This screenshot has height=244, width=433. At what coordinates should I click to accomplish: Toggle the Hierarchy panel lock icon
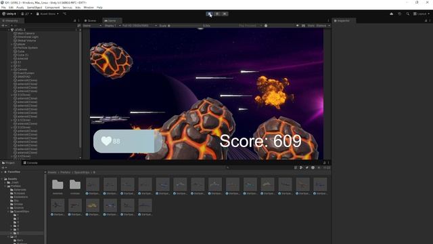point(74,21)
